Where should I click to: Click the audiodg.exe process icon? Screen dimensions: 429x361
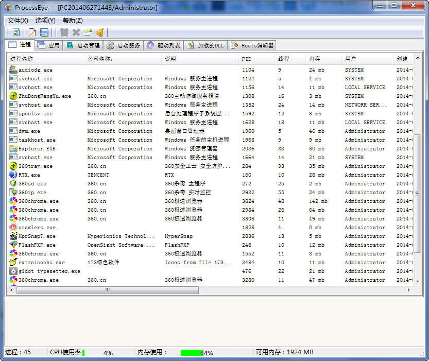(x=13, y=70)
